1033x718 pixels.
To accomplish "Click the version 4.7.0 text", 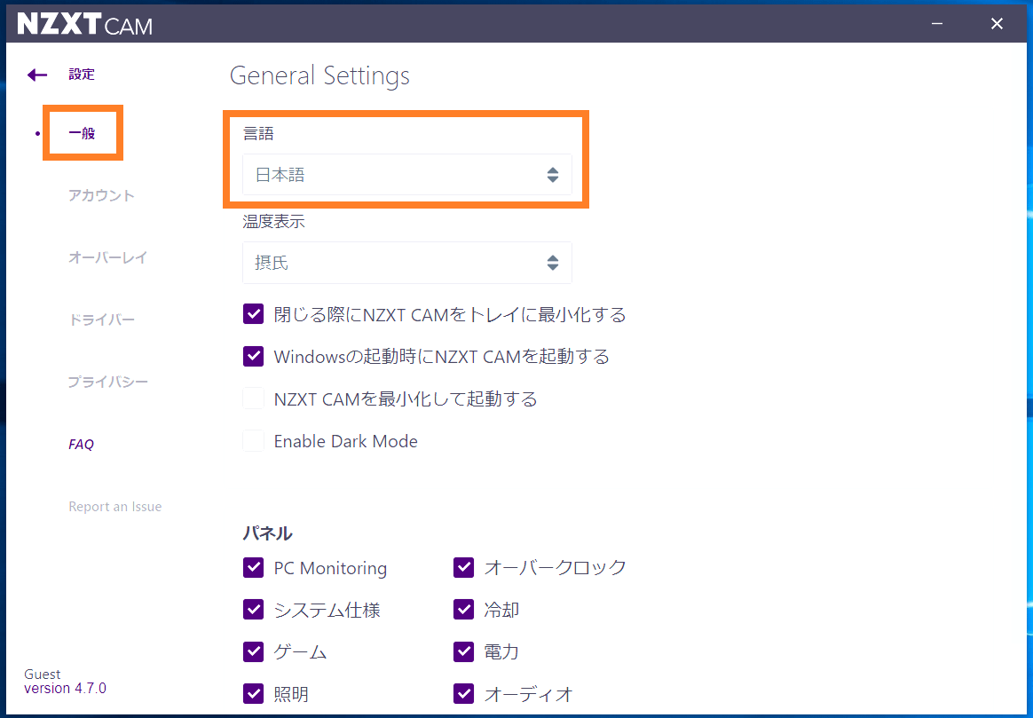I will coord(65,689).
